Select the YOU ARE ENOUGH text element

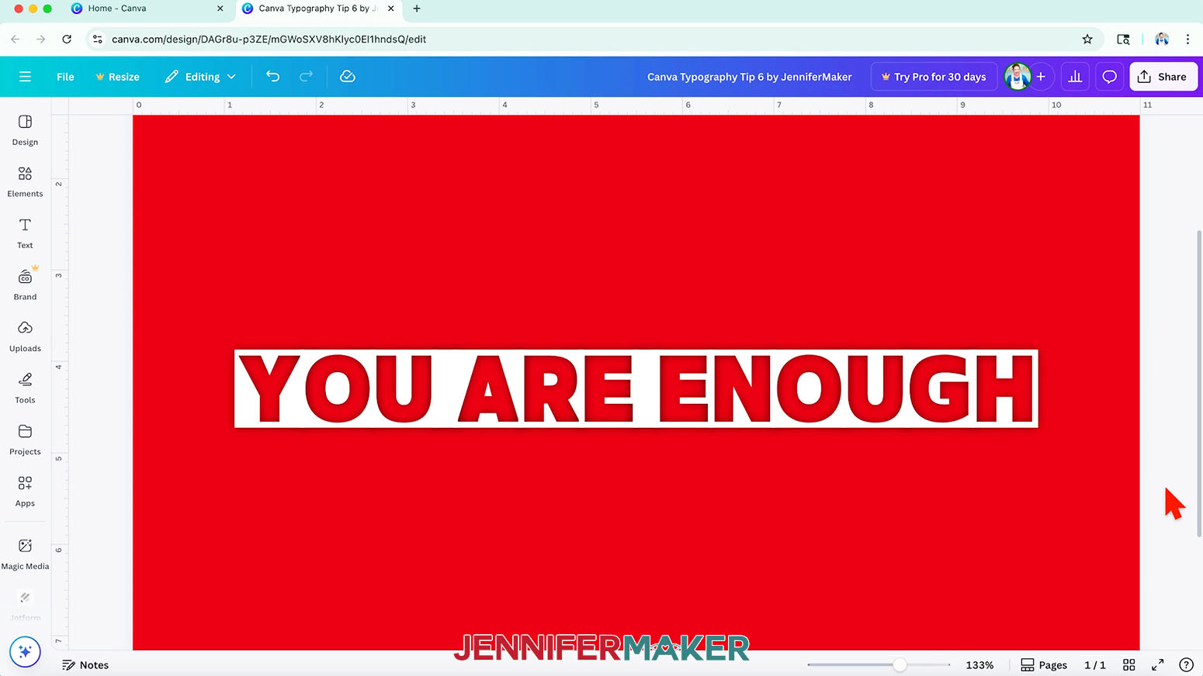tap(636, 388)
